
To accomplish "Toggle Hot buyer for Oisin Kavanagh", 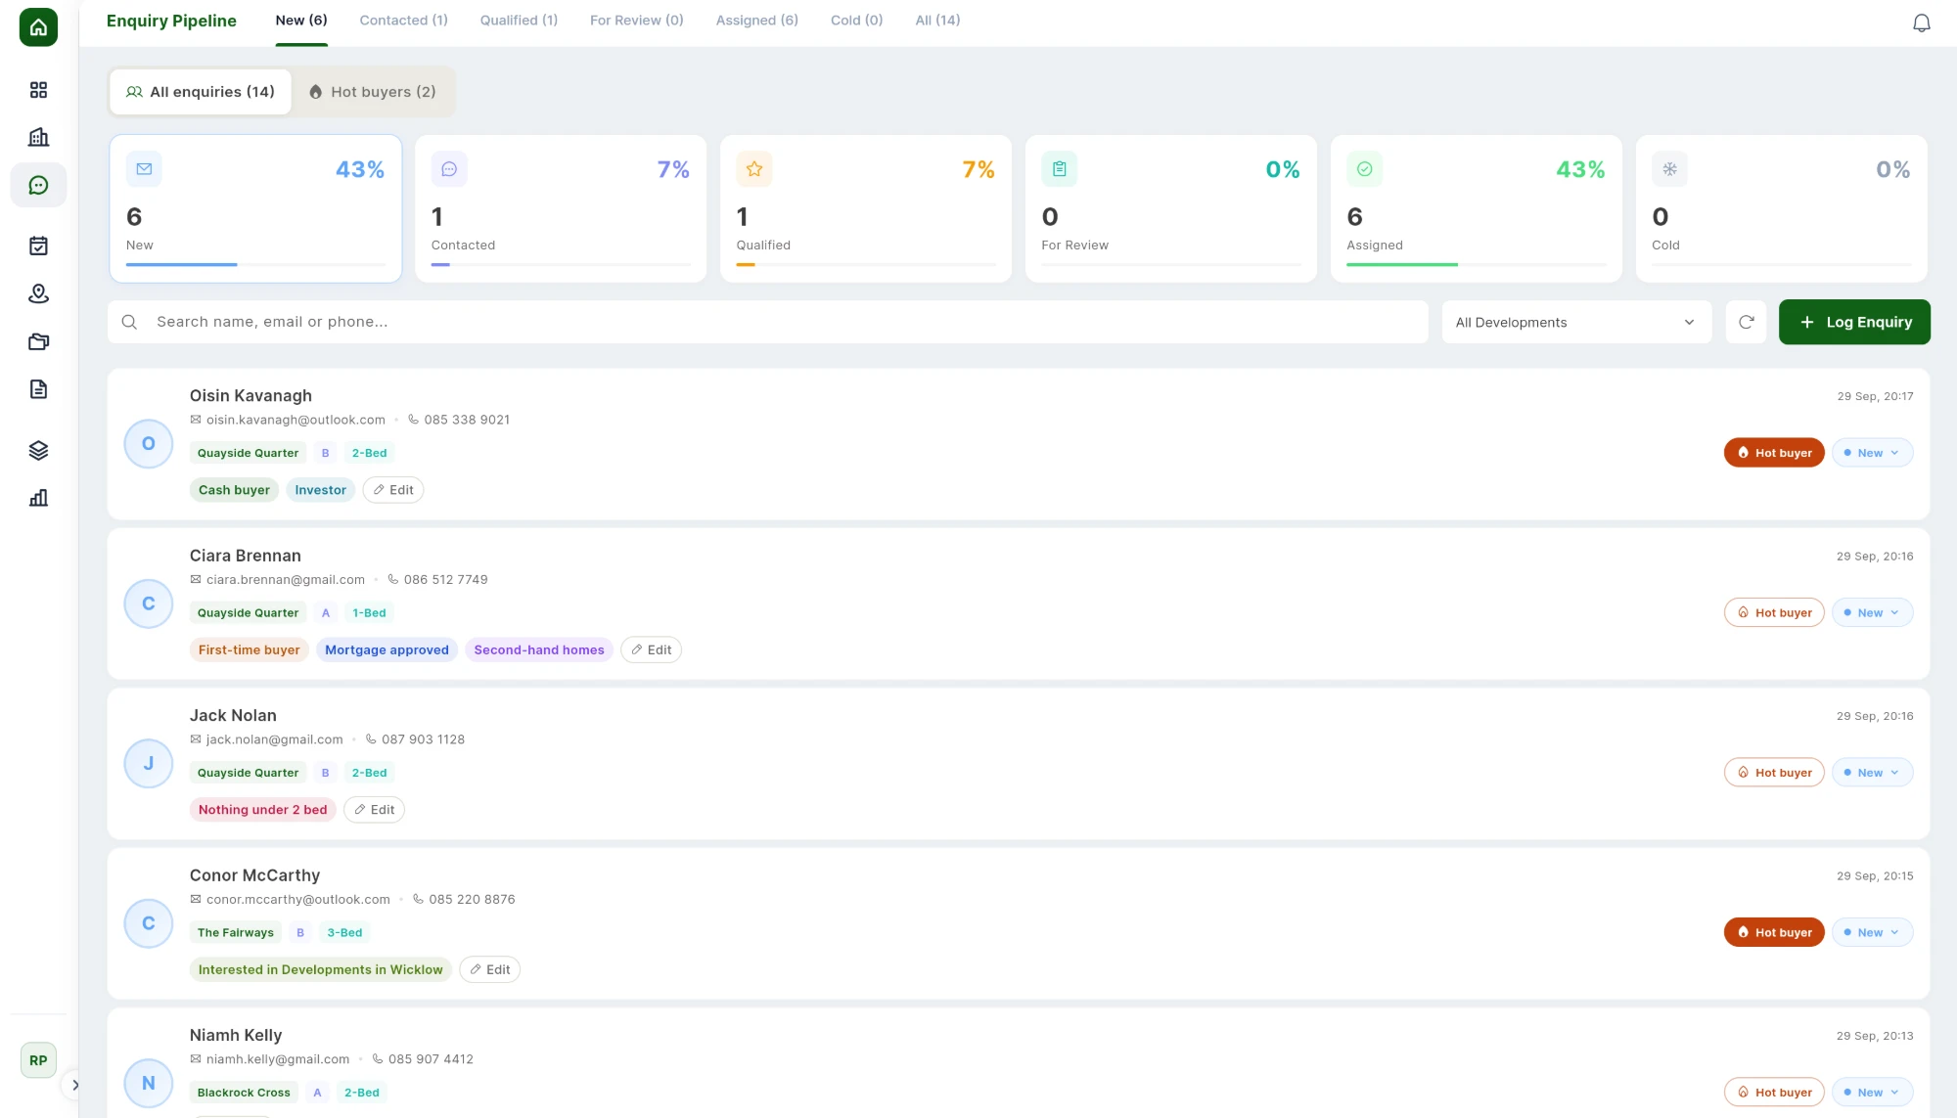I will pyautogui.click(x=1774, y=453).
